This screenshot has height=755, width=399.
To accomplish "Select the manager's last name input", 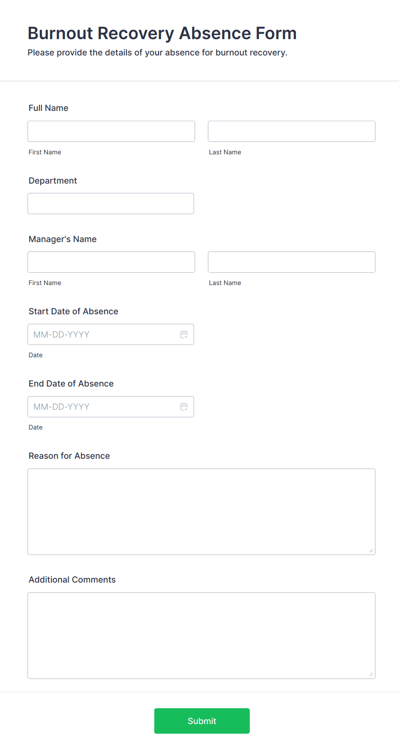I will coord(291,262).
